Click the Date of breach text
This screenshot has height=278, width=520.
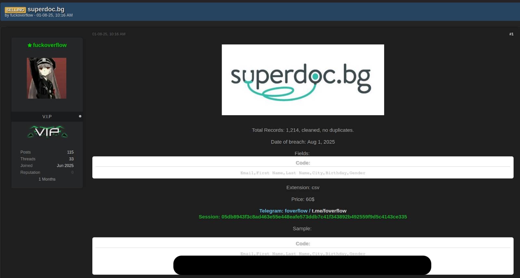(x=303, y=142)
